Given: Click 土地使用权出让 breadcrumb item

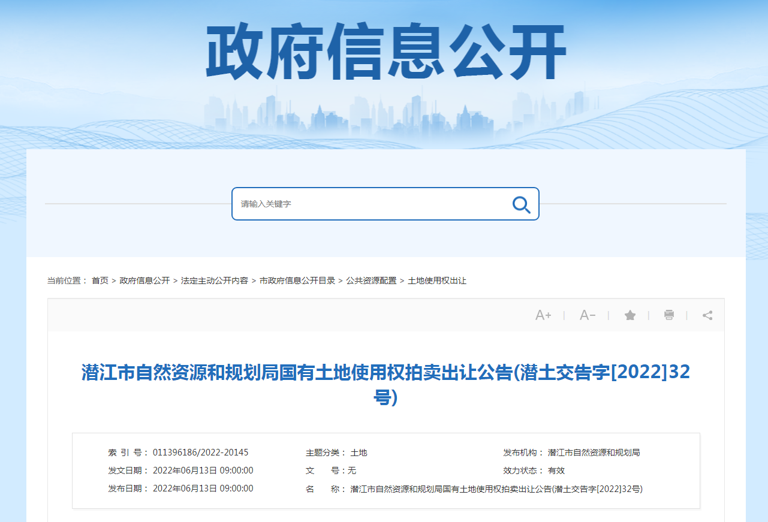Looking at the screenshot, I should tap(437, 280).
